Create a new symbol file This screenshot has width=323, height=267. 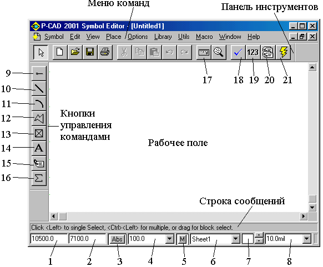coord(60,52)
